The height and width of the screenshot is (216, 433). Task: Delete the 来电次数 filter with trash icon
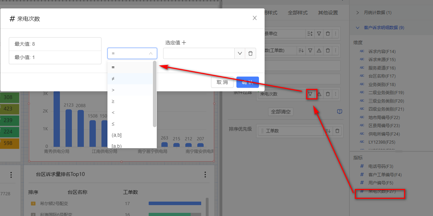[328, 94]
